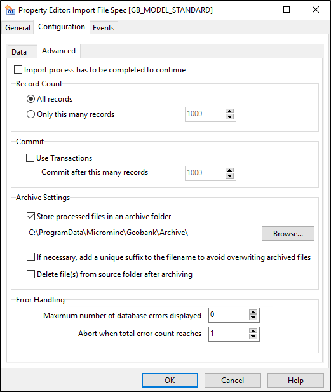This screenshot has width=331, height=392.
Task: Enable unique suffix to avoid overwriting archives
Action: point(30,257)
